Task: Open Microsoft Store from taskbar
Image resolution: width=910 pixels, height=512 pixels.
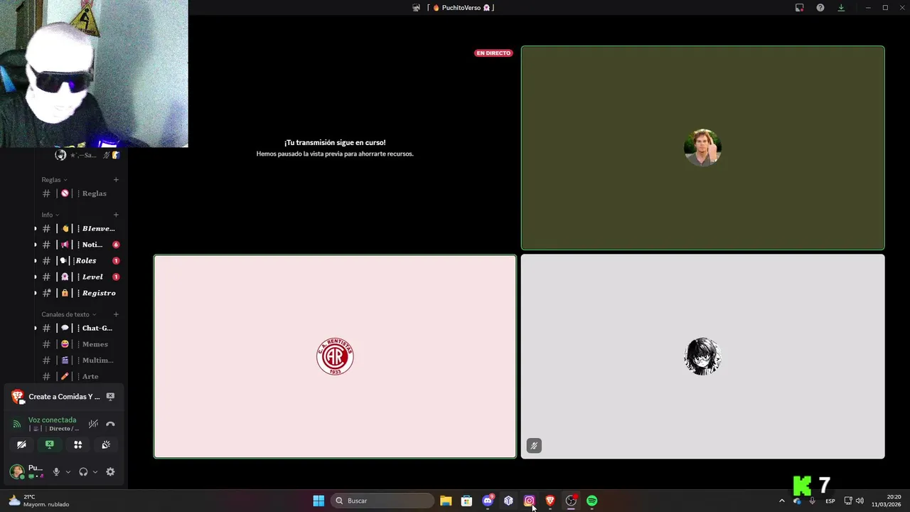Action: 466,501
